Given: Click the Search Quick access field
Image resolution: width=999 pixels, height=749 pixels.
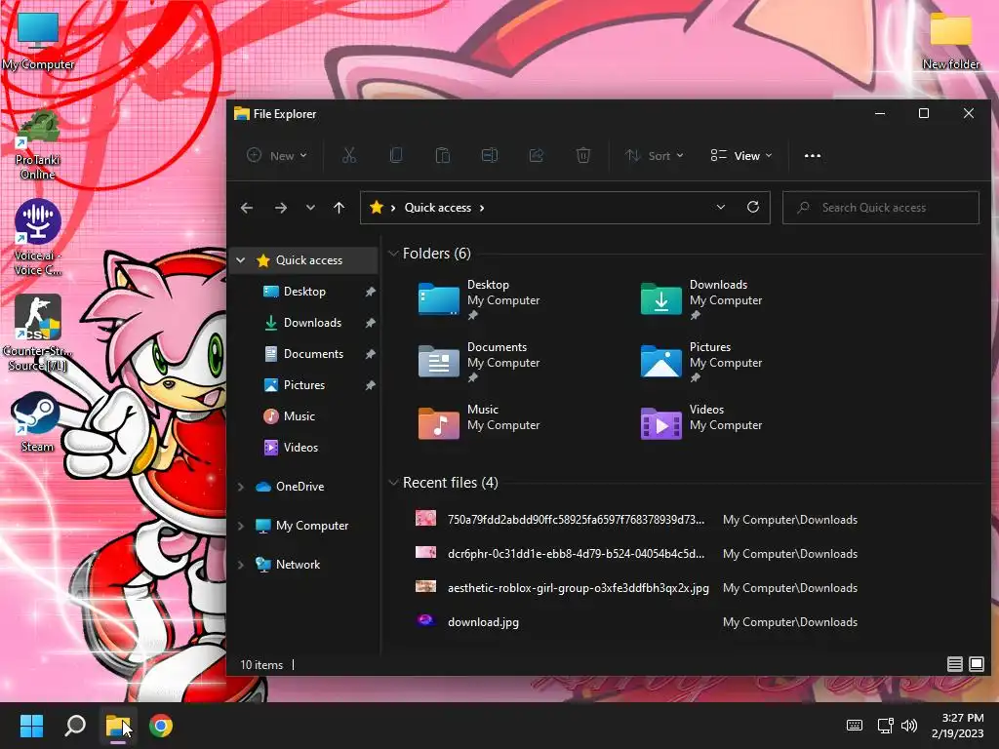Looking at the screenshot, I should point(881,208).
